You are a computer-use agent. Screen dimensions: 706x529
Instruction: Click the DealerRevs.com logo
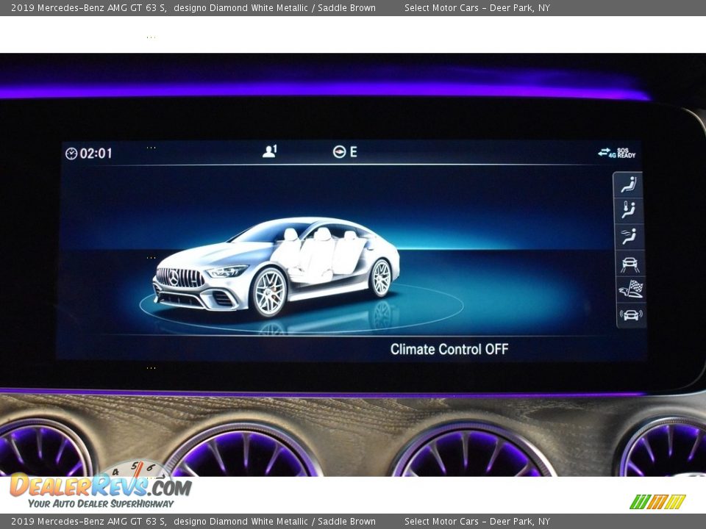(x=101, y=486)
